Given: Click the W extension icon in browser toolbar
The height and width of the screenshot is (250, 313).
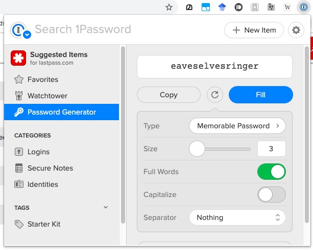Looking at the screenshot, I should (x=287, y=7).
